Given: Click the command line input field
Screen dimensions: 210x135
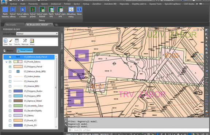Looking at the screenshot, I should coord(138,130).
